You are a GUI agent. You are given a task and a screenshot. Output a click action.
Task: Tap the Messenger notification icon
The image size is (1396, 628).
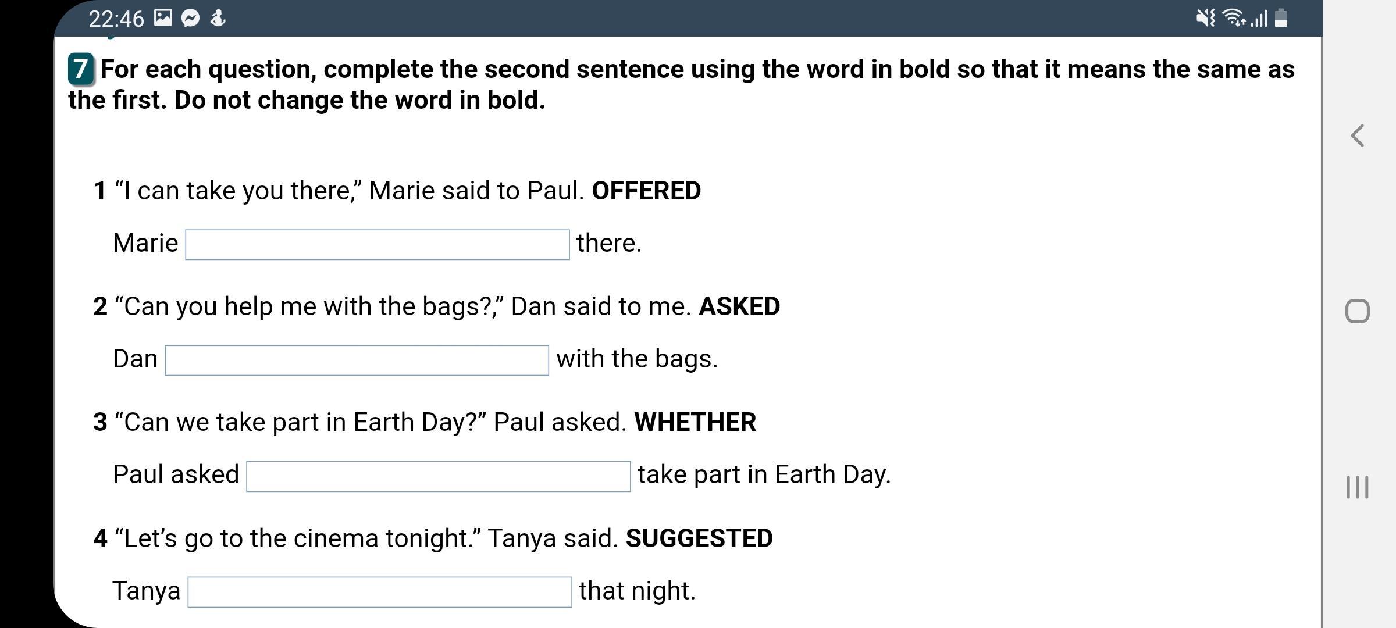pos(190,19)
